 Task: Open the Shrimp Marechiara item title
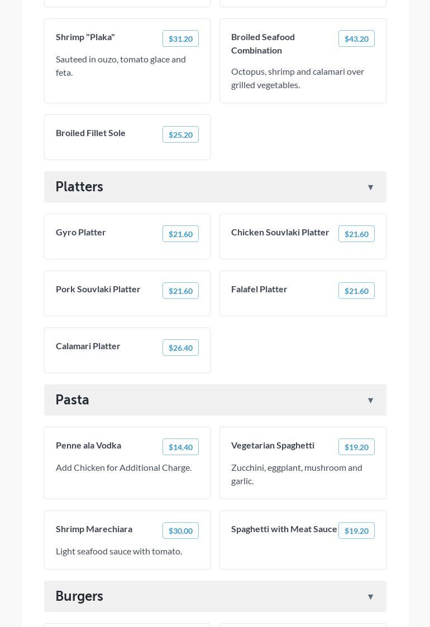[94, 529]
